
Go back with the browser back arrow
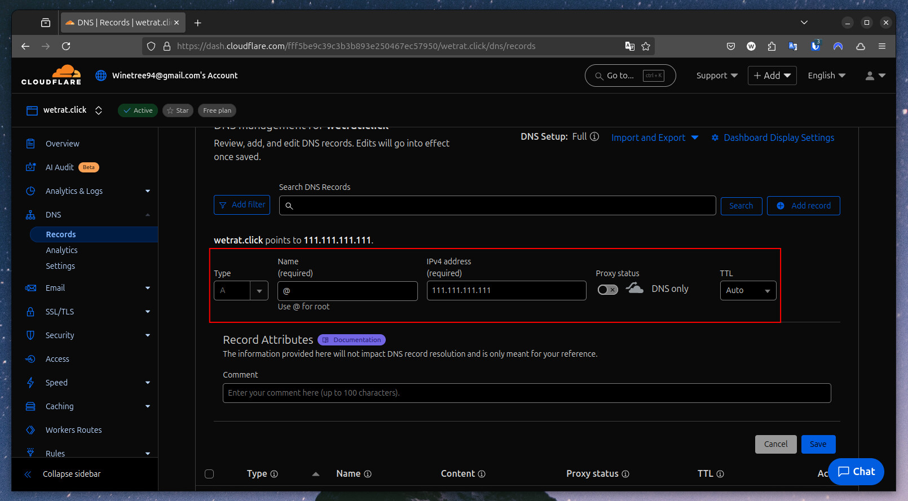coord(25,46)
